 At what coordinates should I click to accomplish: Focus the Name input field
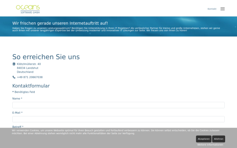coord(118,105)
